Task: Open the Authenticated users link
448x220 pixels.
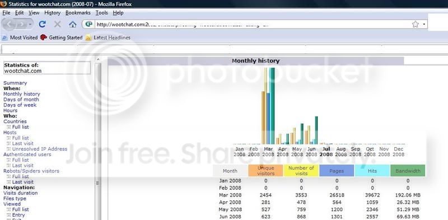Action: point(27,155)
